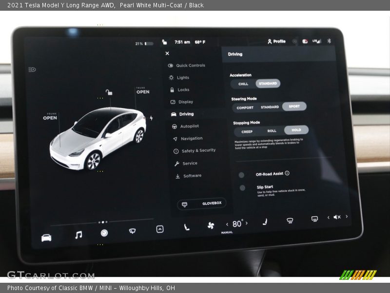Viewport: 390px width, 293px height.
Task: Open the Service menu
Action: click(186, 164)
